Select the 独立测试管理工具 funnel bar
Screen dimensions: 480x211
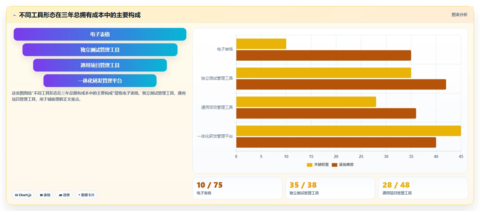(x=100, y=50)
